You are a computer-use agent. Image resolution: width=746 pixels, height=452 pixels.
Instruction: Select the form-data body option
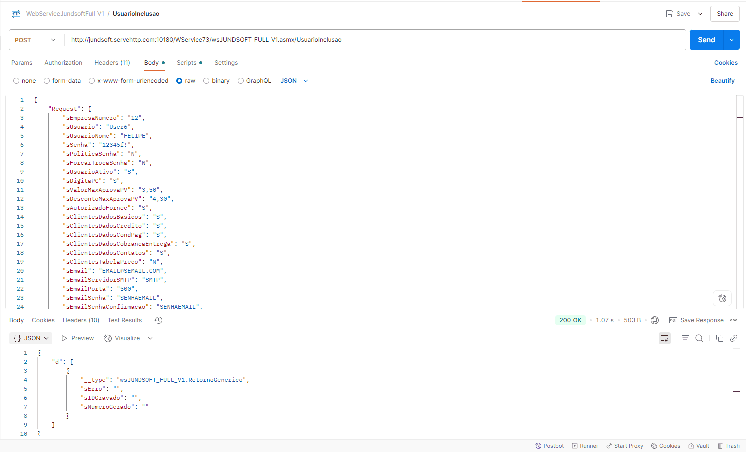47,81
